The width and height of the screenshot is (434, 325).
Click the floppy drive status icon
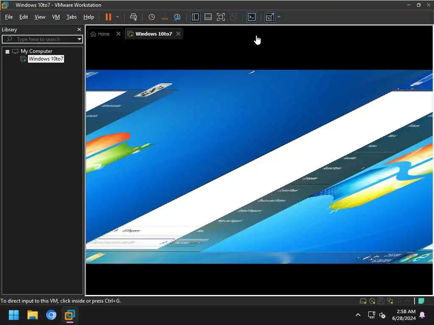(x=381, y=301)
